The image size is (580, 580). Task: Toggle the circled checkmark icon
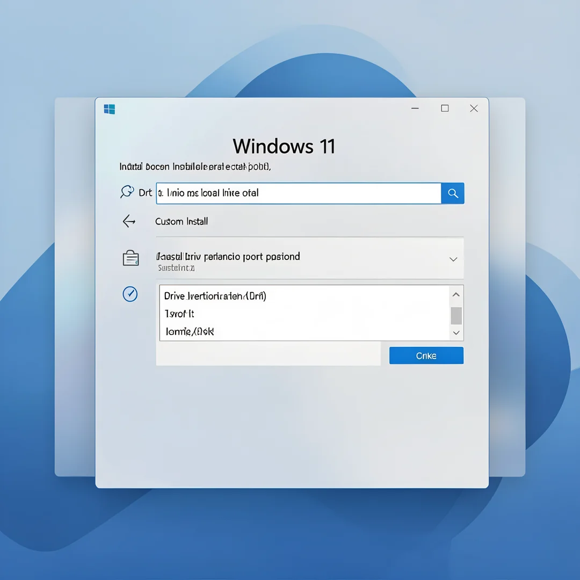(130, 294)
